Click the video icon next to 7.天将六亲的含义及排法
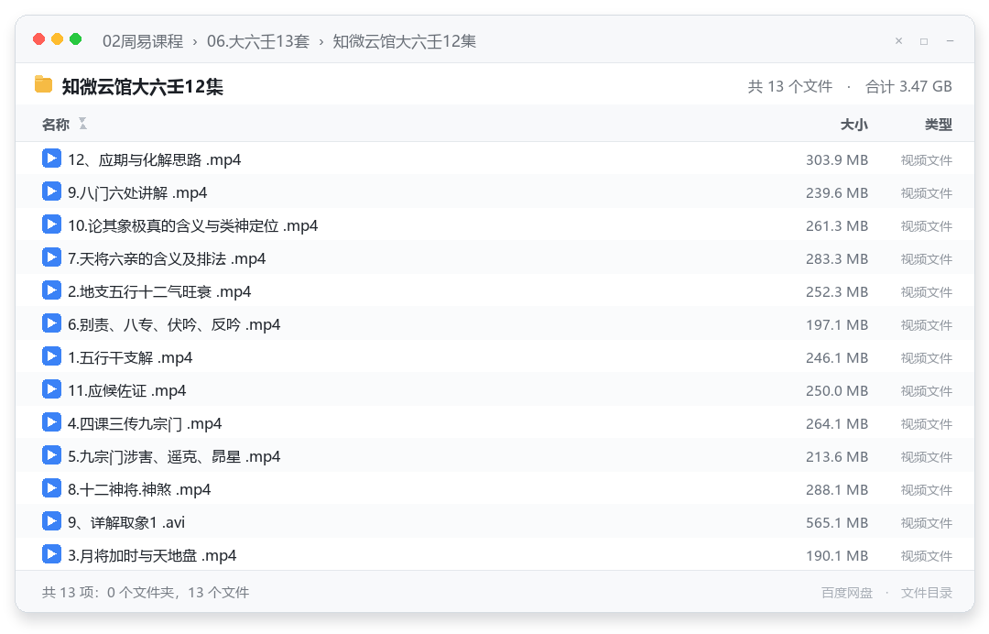This screenshot has height=634, width=989. pyautogui.click(x=51, y=257)
